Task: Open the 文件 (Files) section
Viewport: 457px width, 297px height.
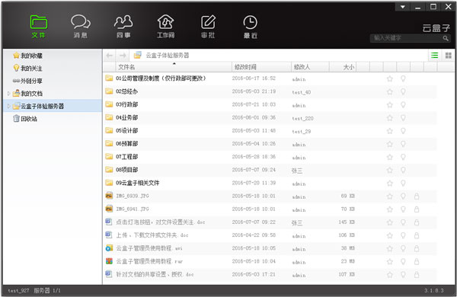Action: click(x=39, y=27)
